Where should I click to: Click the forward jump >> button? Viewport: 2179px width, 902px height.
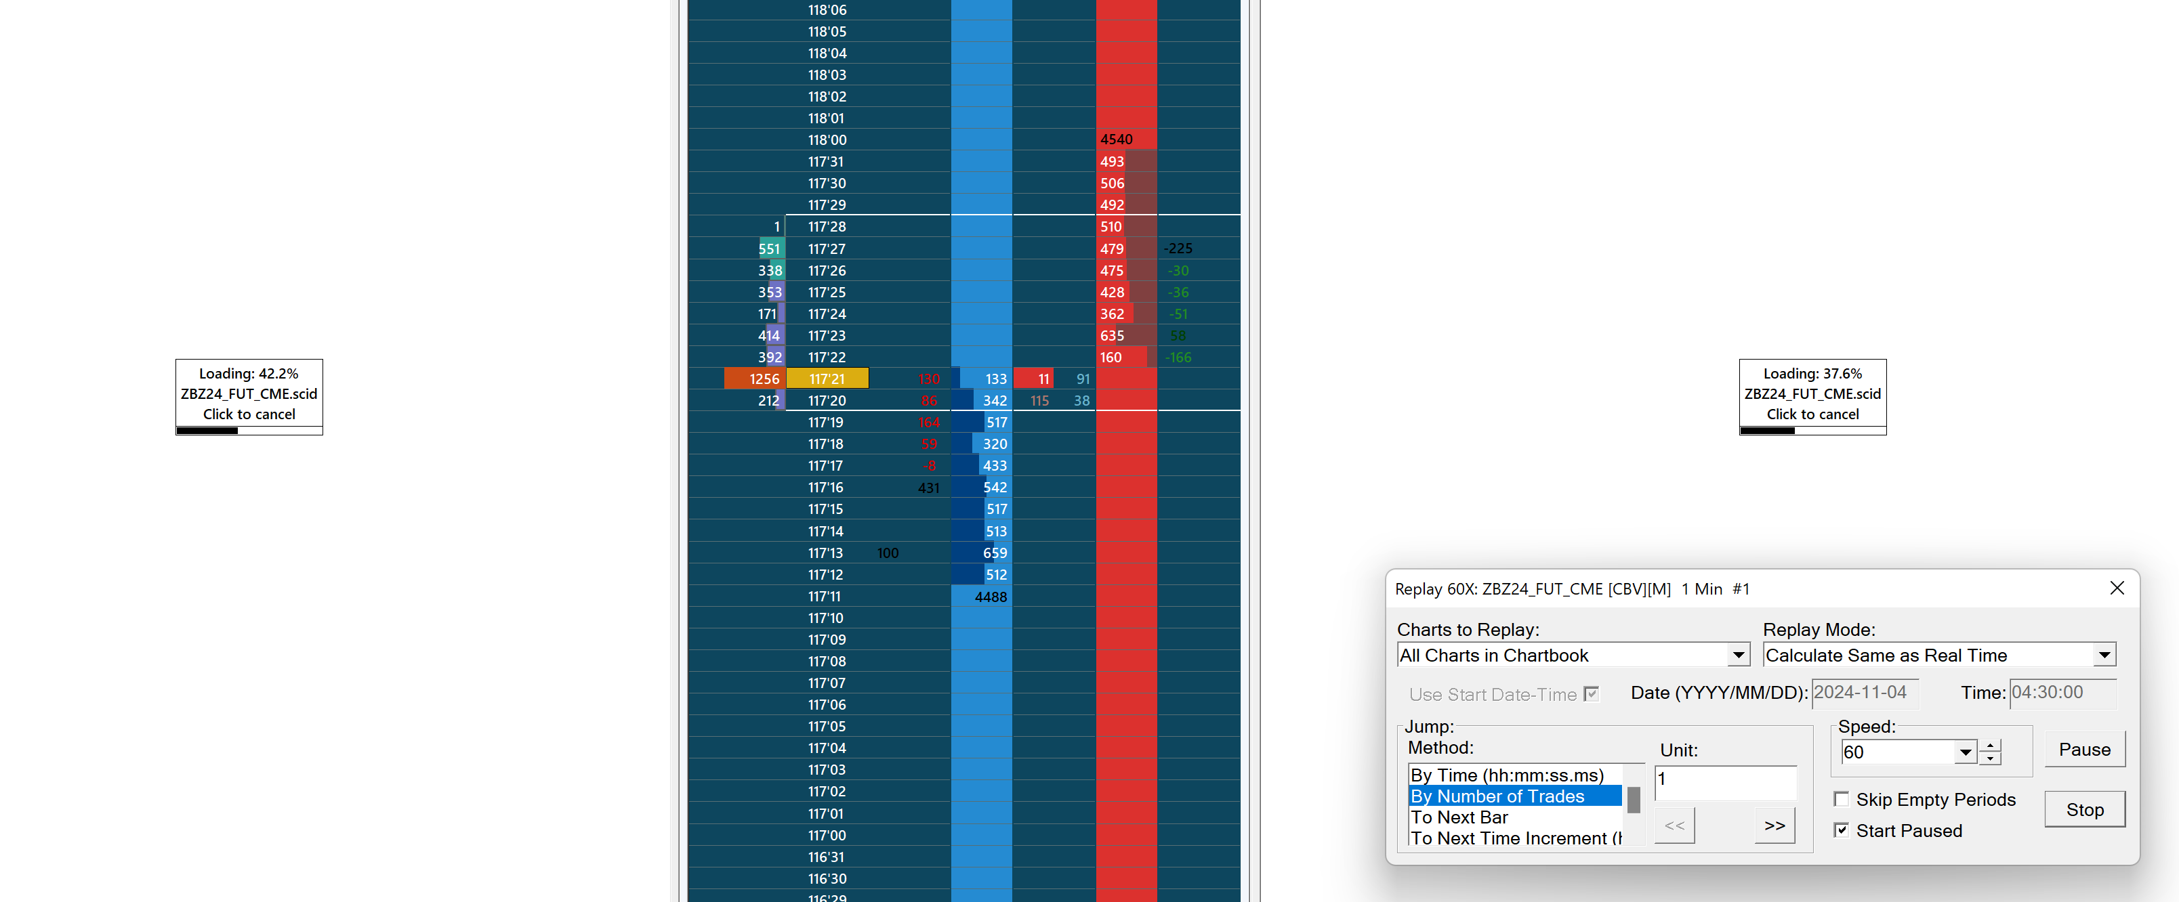tap(1775, 826)
